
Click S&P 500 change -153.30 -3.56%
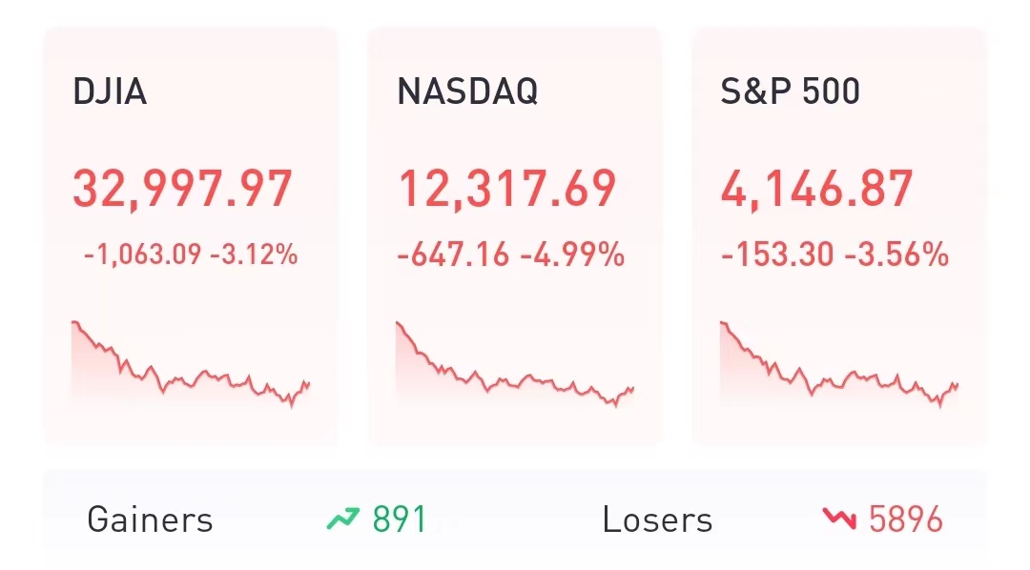point(834,255)
